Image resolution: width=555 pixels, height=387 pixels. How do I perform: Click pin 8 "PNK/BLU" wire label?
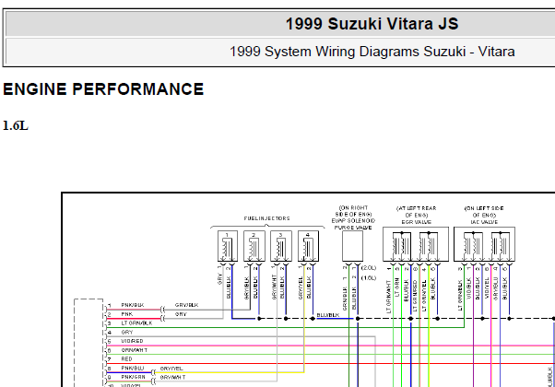coord(133,369)
